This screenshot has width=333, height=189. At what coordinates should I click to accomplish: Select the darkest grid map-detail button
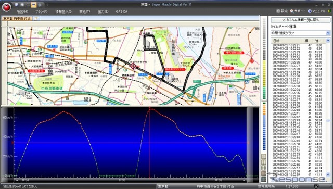tap(264, 179)
